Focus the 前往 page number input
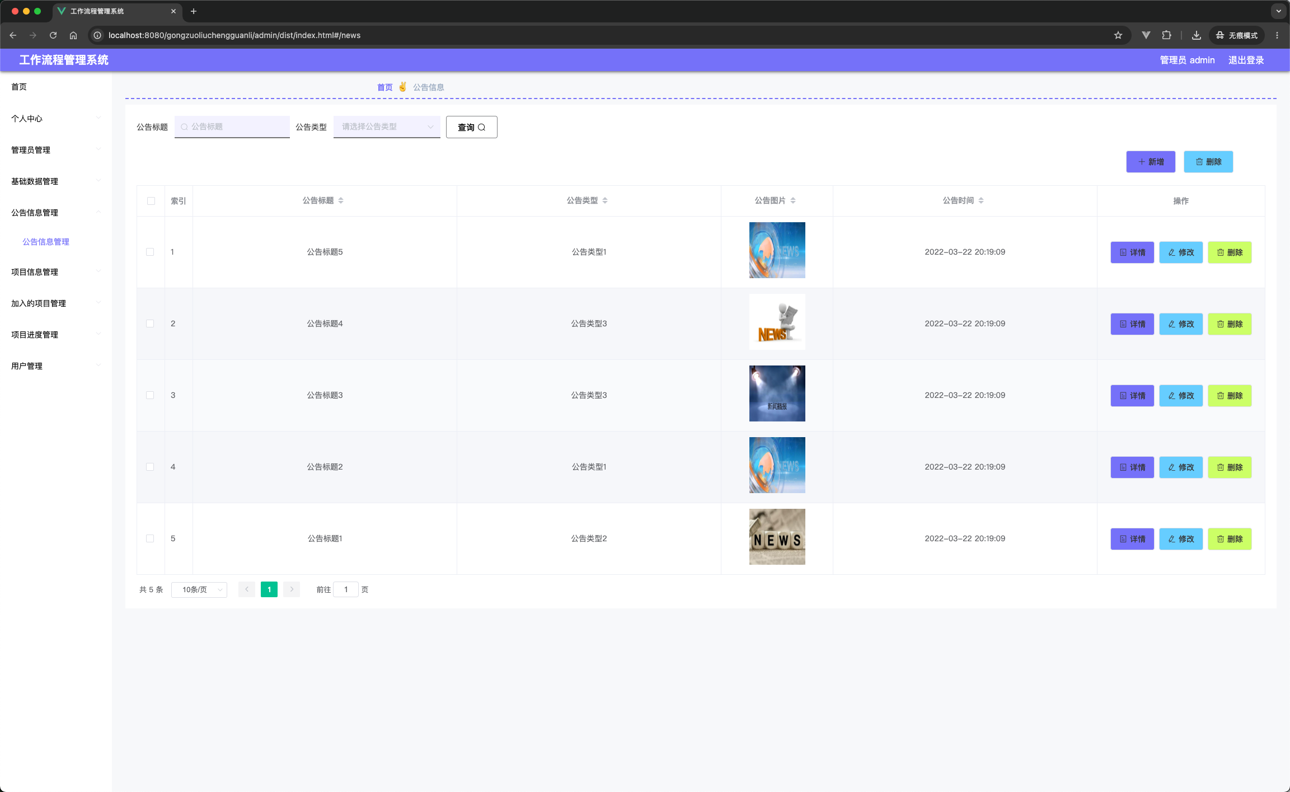Screen dimensions: 1290x792 346,589
